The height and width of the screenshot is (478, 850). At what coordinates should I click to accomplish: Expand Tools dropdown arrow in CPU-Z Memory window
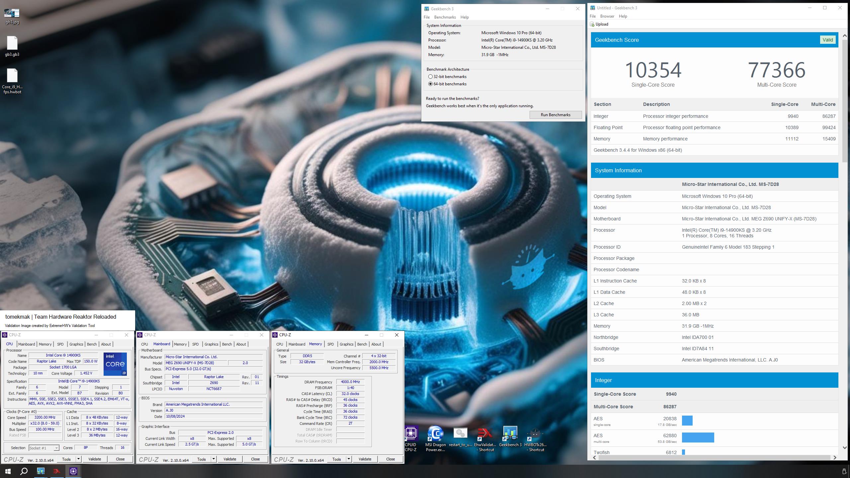click(x=349, y=459)
